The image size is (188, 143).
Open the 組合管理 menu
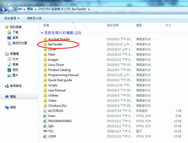click(x=12, y=18)
